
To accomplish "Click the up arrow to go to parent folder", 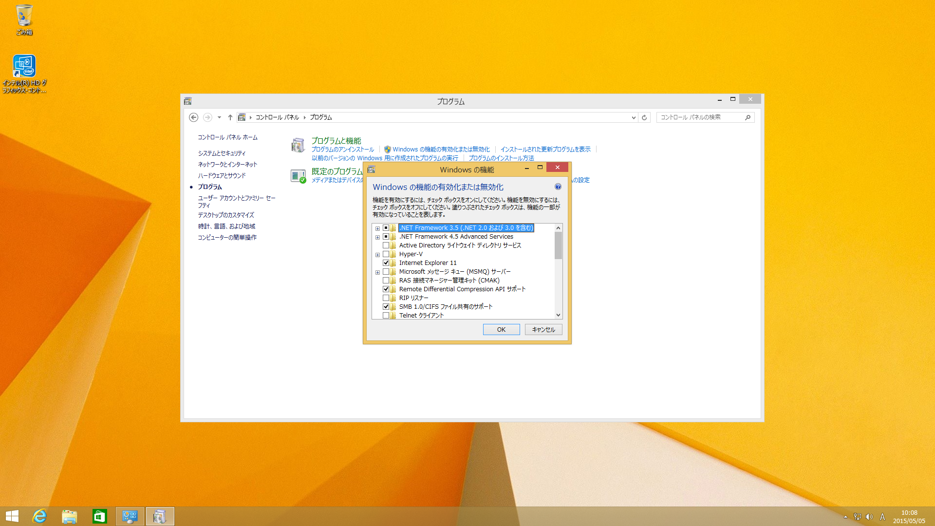I will (230, 117).
